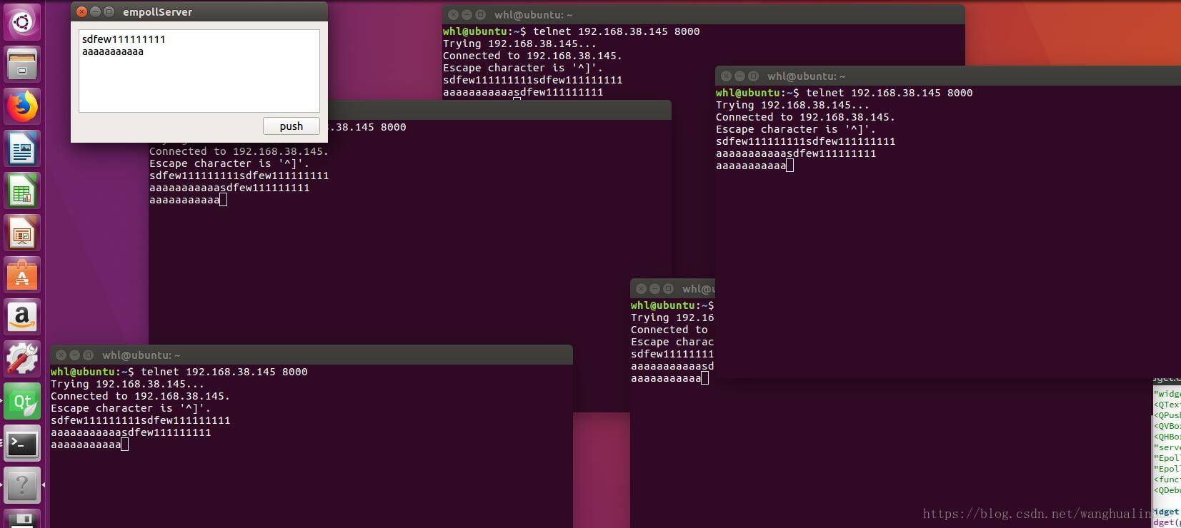This screenshot has width=1181, height=528.
Task: Close the top center terminal window
Action: pyautogui.click(x=453, y=14)
